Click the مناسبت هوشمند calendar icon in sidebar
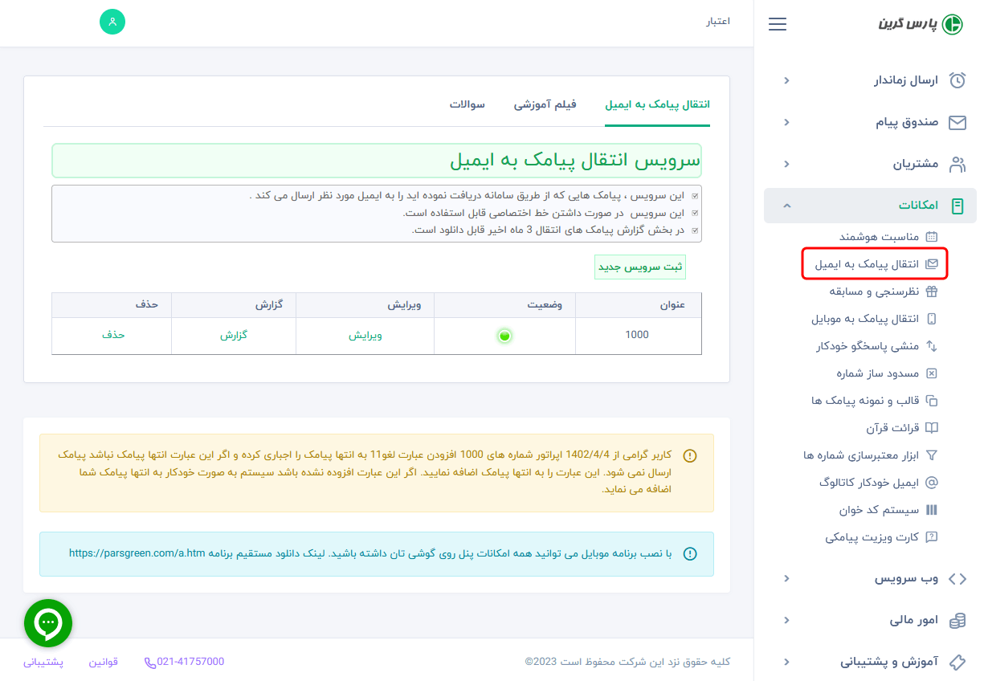984x681 pixels. [933, 237]
